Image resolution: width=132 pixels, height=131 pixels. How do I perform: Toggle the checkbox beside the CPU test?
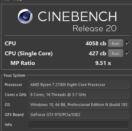(x=127, y=43)
